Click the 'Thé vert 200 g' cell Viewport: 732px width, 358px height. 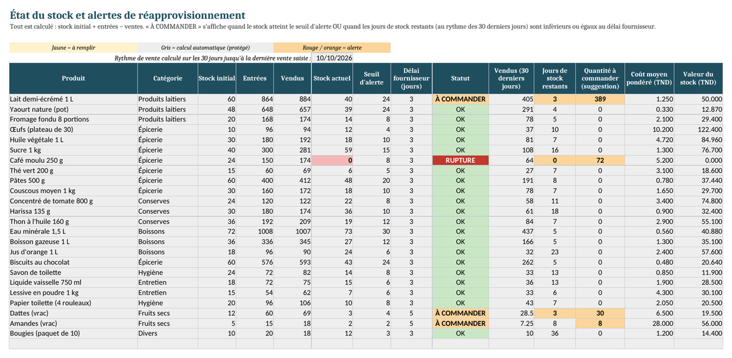(73, 170)
